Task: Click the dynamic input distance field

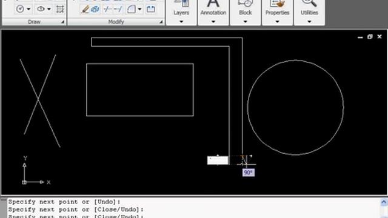Action: [218, 160]
